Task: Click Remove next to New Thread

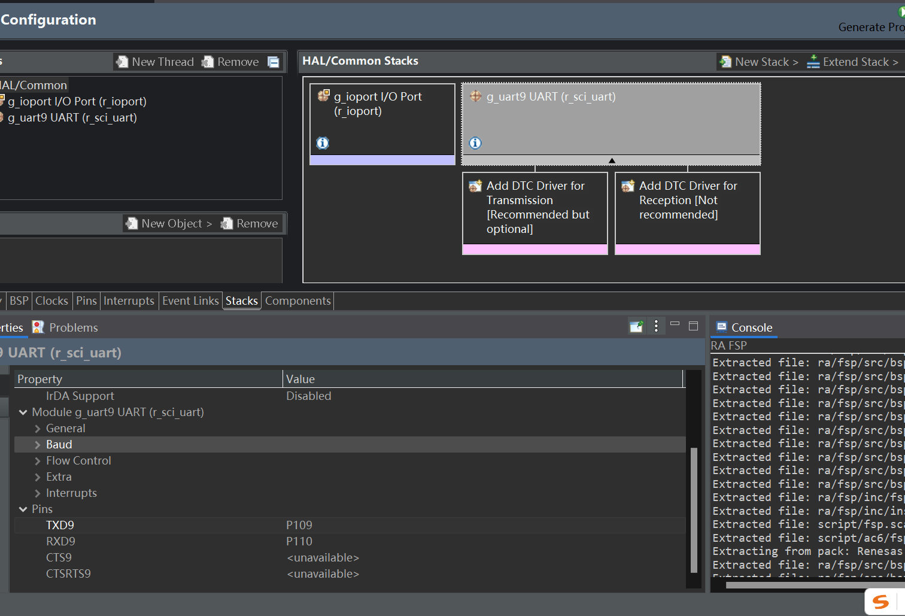Action: point(230,62)
